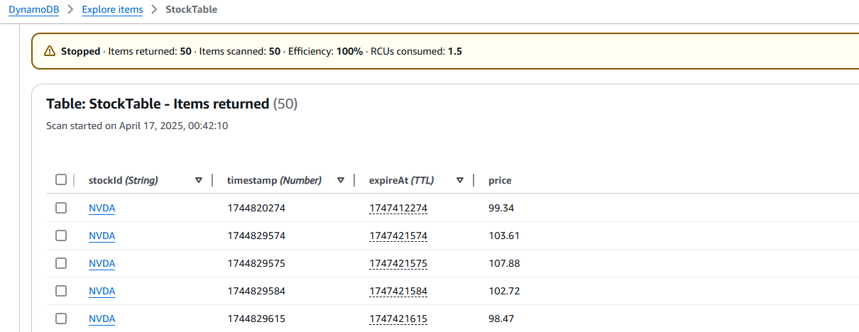The width and height of the screenshot is (859, 332).
Task: Toggle the select-all checkbox in the table header
Action: pyautogui.click(x=61, y=180)
